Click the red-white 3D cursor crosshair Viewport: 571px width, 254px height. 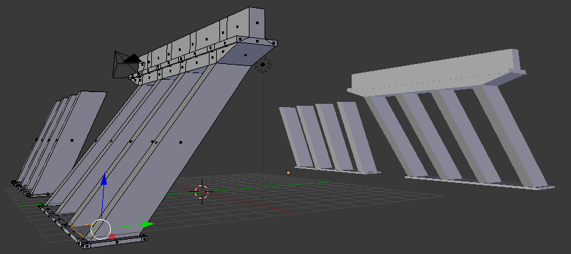(x=202, y=191)
